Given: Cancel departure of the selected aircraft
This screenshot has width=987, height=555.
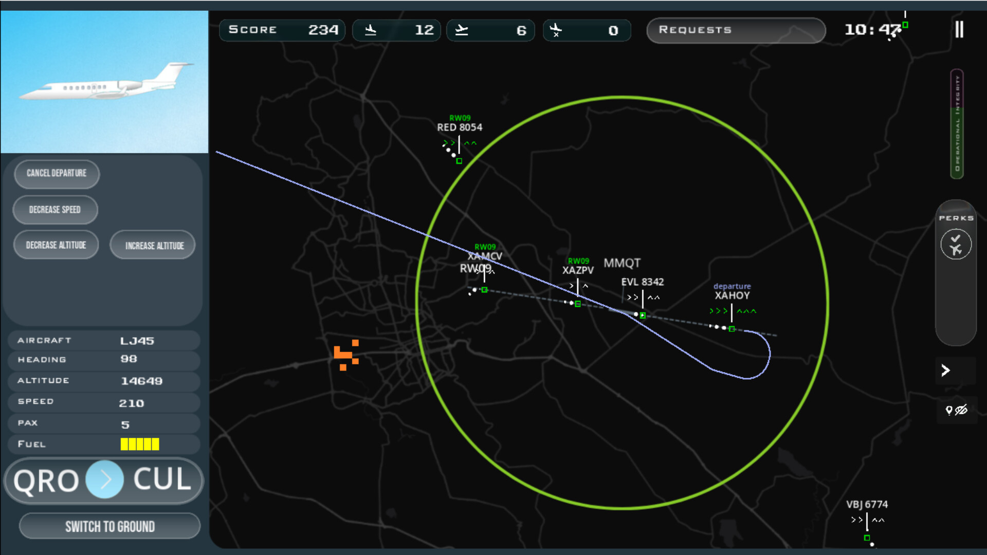Looking at the screenshot, I should (57, 173).
